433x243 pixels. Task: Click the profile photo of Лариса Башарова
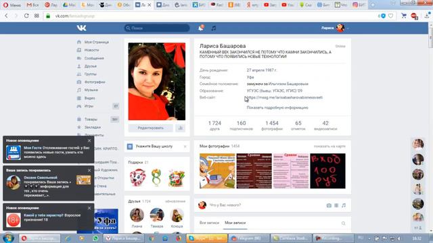pos(156,81)
